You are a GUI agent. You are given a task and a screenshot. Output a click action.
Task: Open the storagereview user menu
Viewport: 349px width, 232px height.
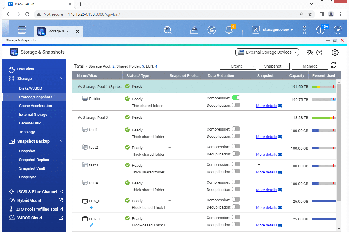click(272, 30)
